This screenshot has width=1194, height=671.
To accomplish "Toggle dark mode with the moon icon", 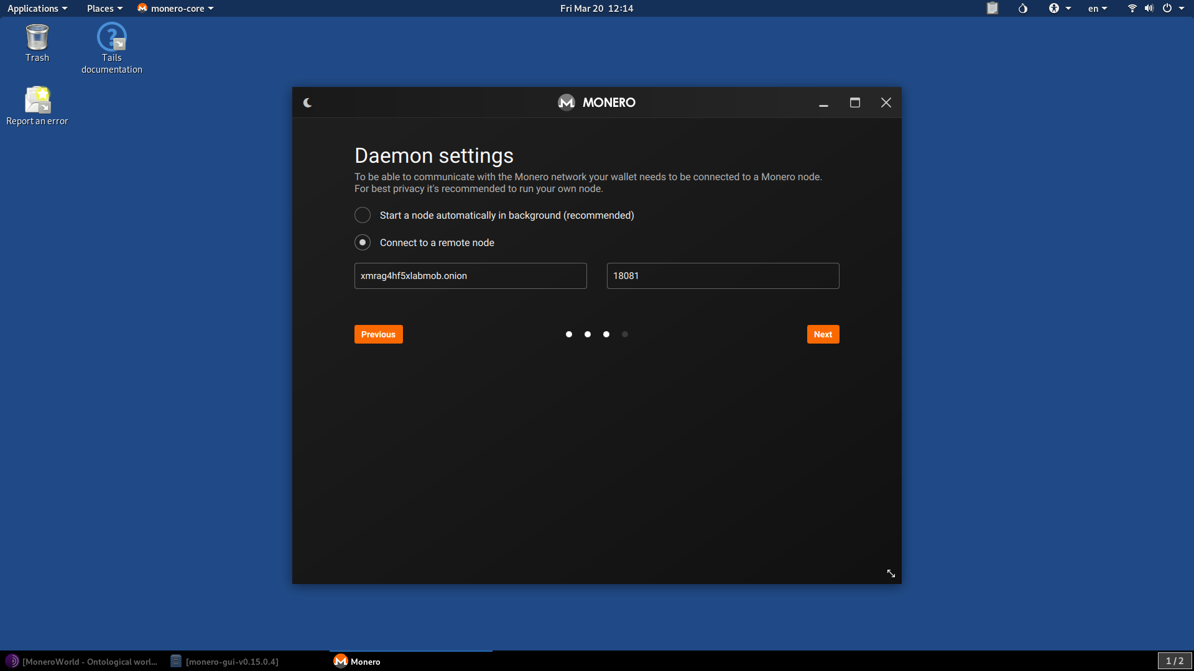I will (308, 103).
